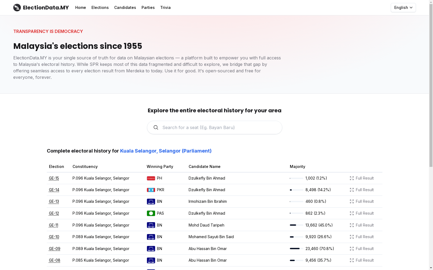Click expand icon for GE-13 full result
Viewport: 433px width, 270px height.
coord(352,201)
